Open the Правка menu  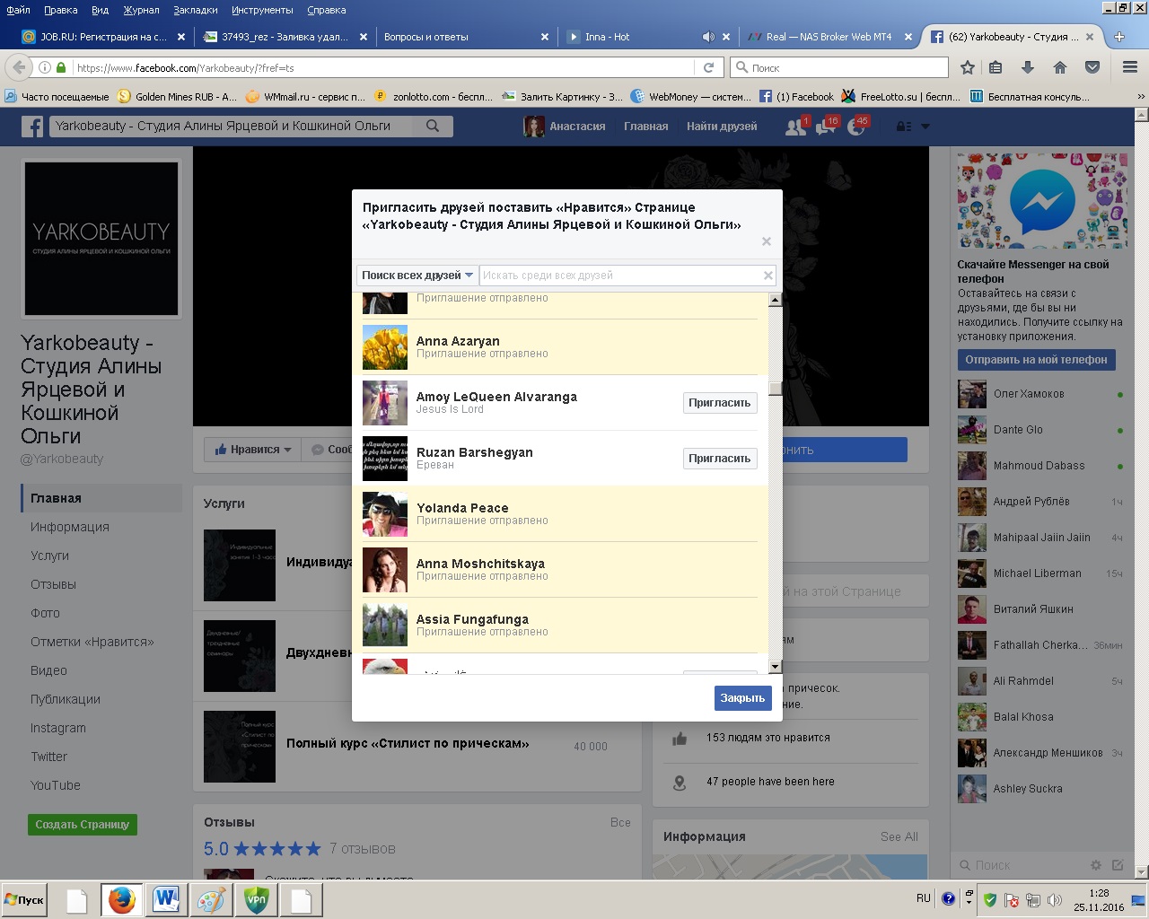pos(60,10)
